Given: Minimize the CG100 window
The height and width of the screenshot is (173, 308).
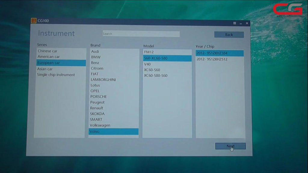Looking at the screenshot, I should click(x=241, y=23).
